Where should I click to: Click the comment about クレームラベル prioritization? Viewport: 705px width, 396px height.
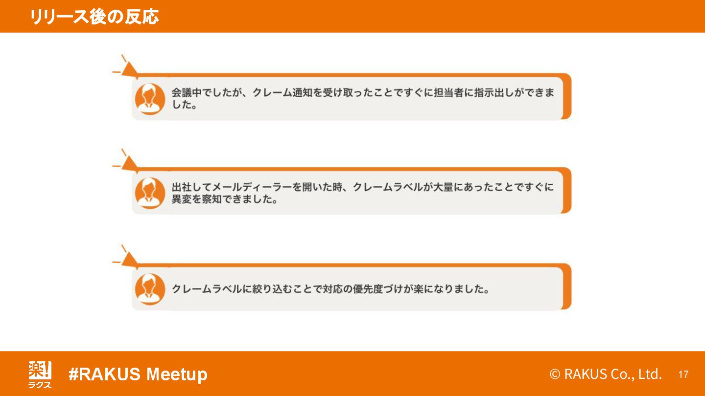[x=330, y=289]
